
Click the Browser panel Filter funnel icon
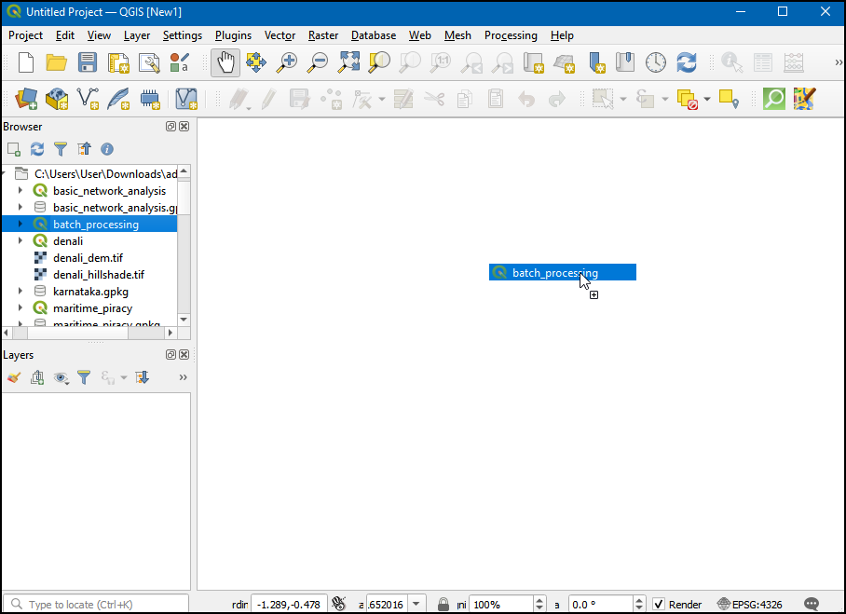tap(61, 149)
